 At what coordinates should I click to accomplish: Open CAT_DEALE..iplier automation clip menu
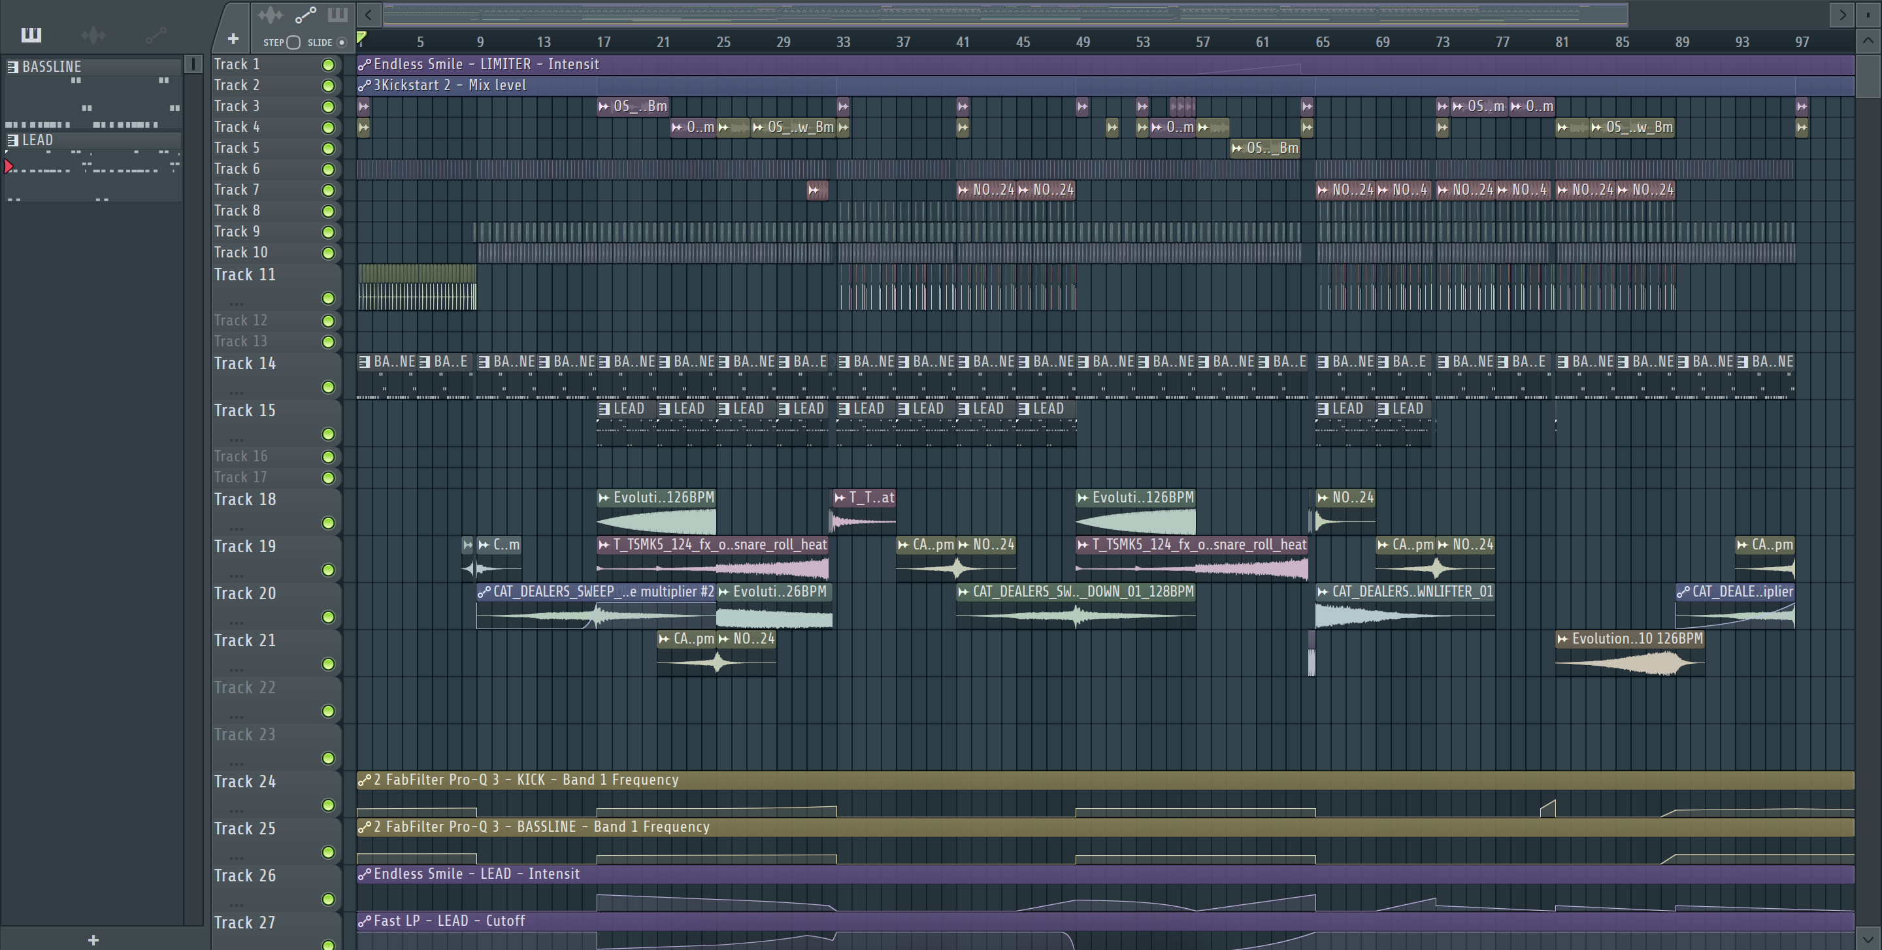click(x=1683, y=592)
